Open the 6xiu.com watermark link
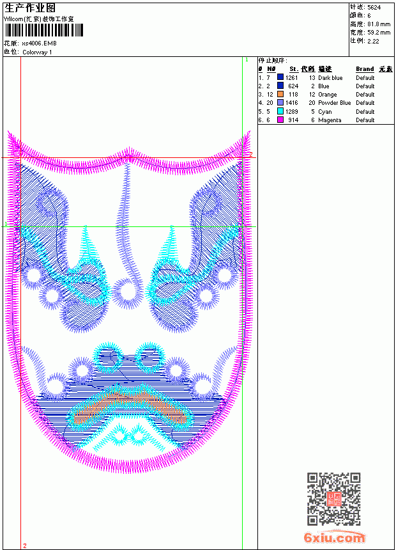Image resolution: width=396 pixels, height=550 pixels. [334, 538]
